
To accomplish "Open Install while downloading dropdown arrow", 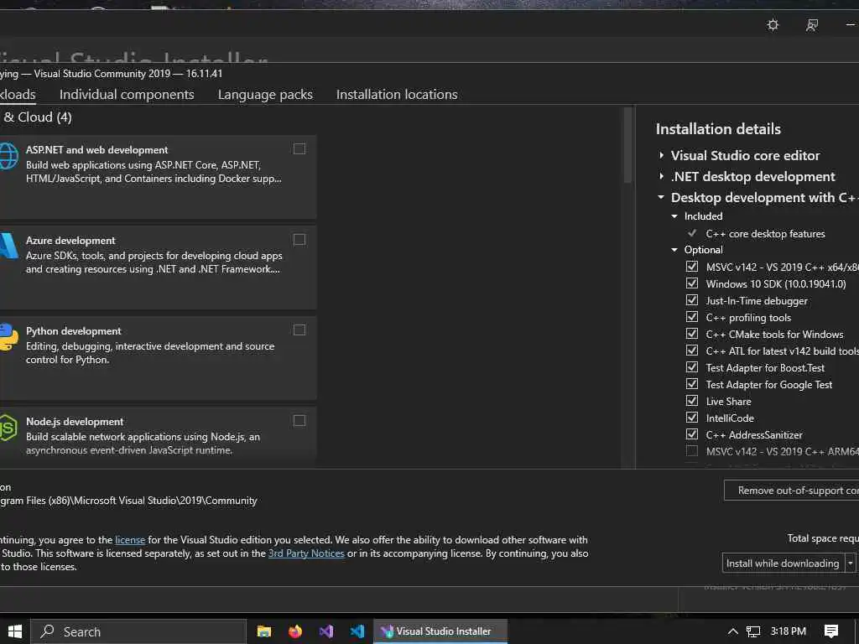I will pos(851,563).
